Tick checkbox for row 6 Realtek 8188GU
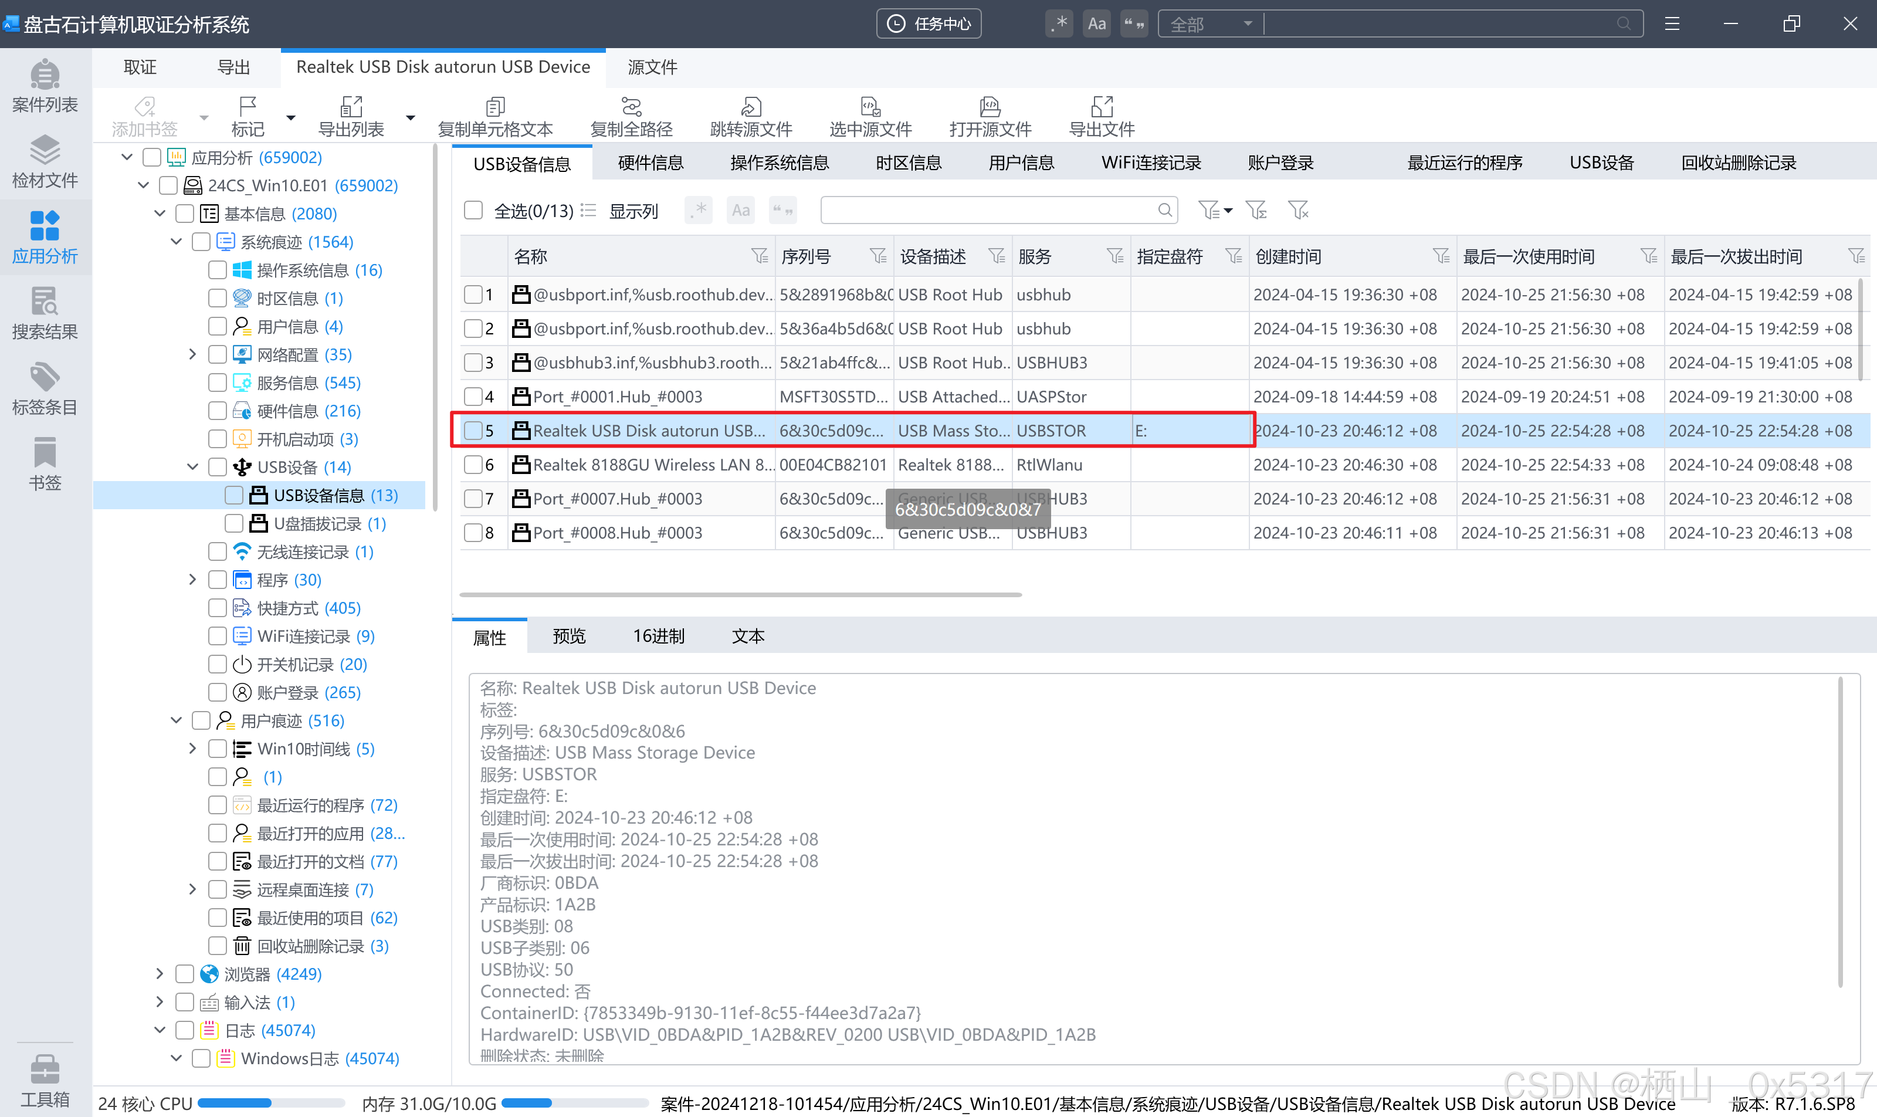The height and width of the screenshot is (1117, 1877). tap(473, 465)
